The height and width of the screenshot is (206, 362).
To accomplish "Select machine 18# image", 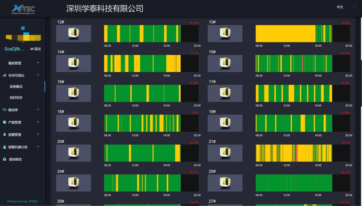I will coord(73,123).
